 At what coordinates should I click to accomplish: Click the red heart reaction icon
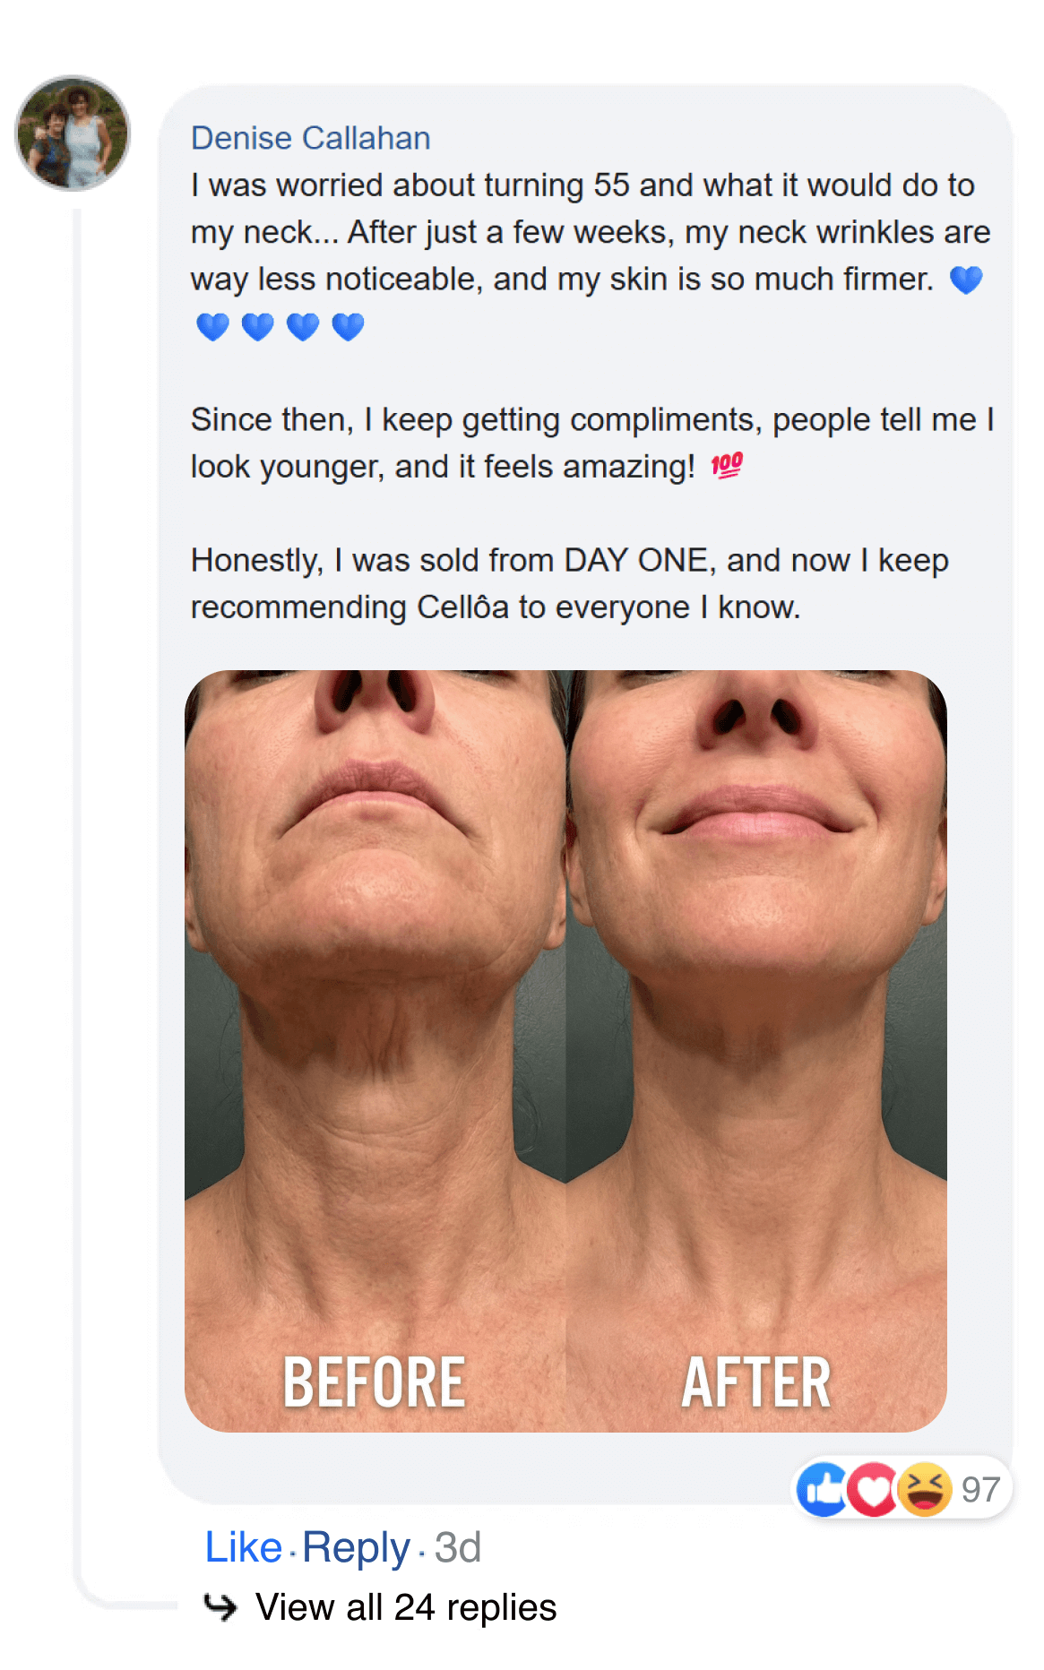coord(872,1489)
